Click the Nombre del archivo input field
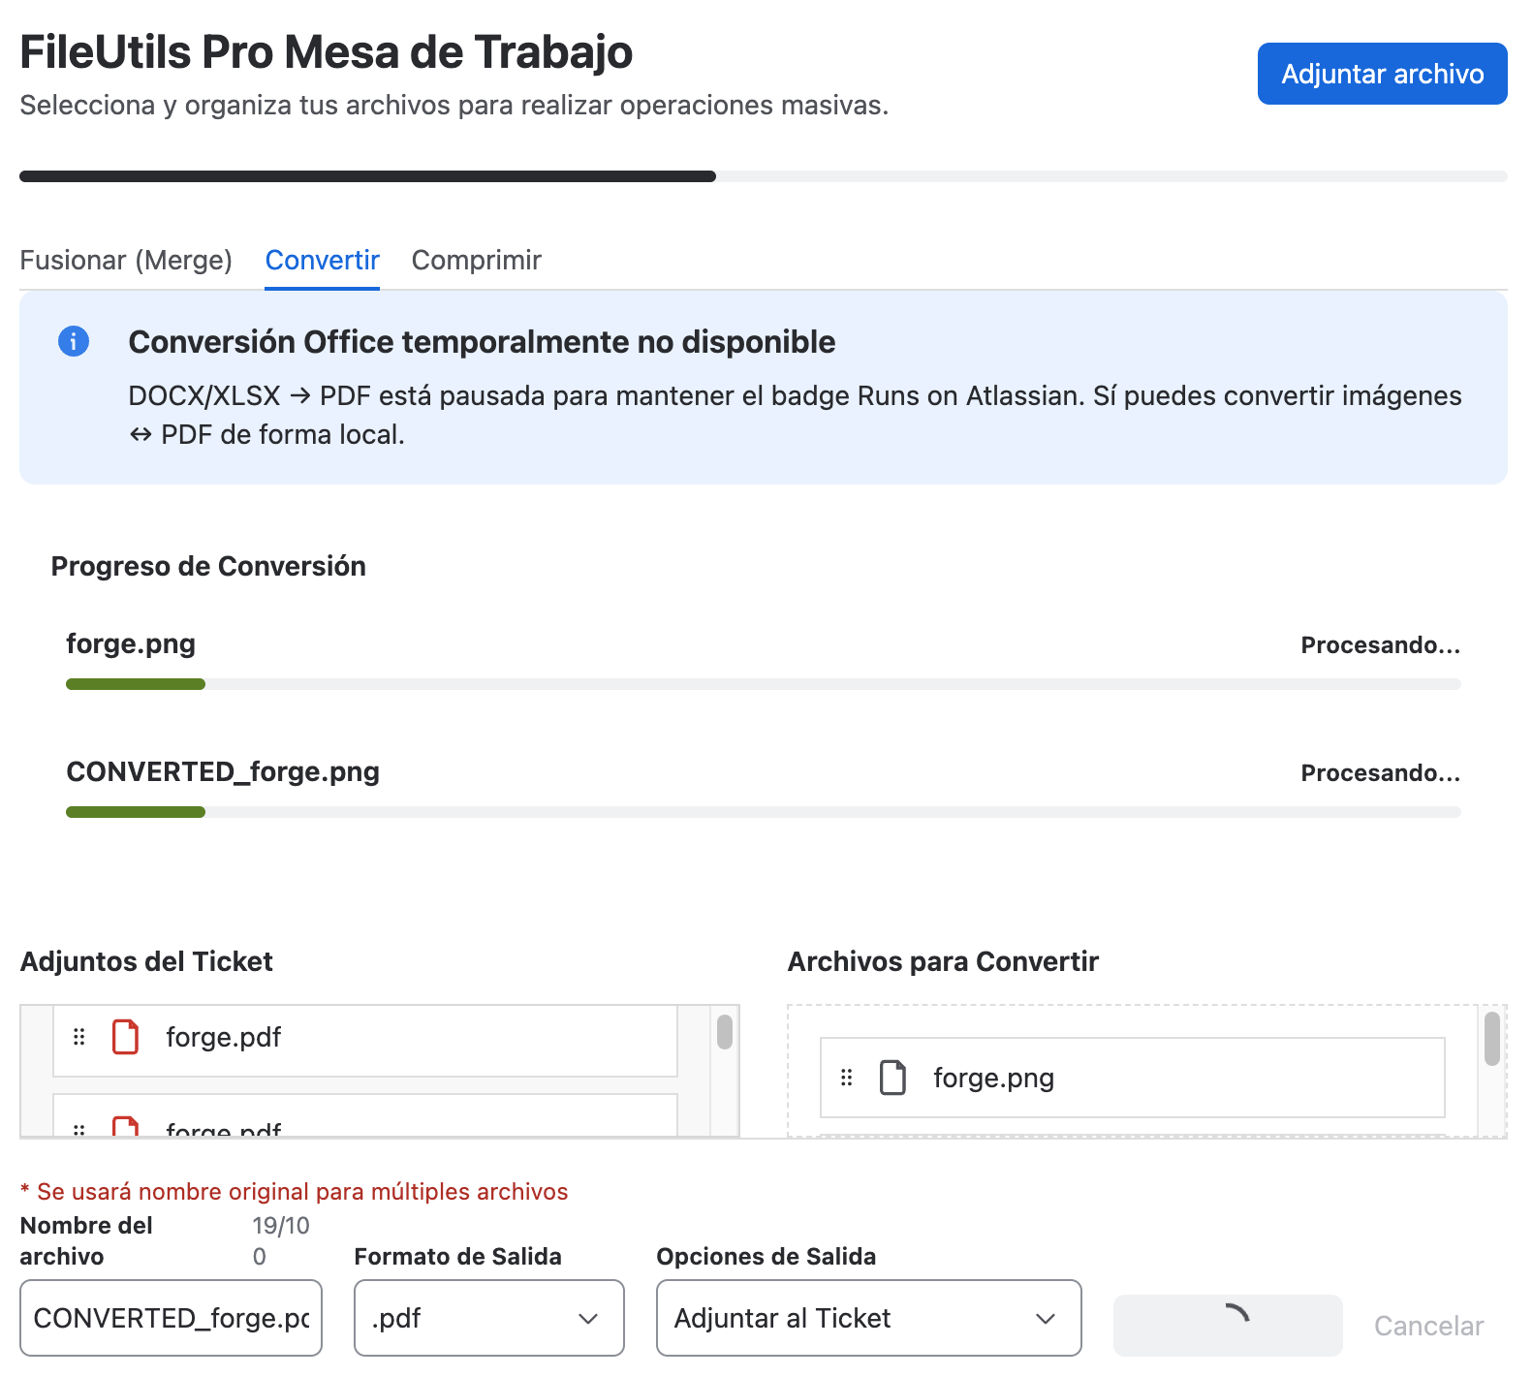The width and height of the screenshot is (1533, 1377). (x=171, y=1318)
